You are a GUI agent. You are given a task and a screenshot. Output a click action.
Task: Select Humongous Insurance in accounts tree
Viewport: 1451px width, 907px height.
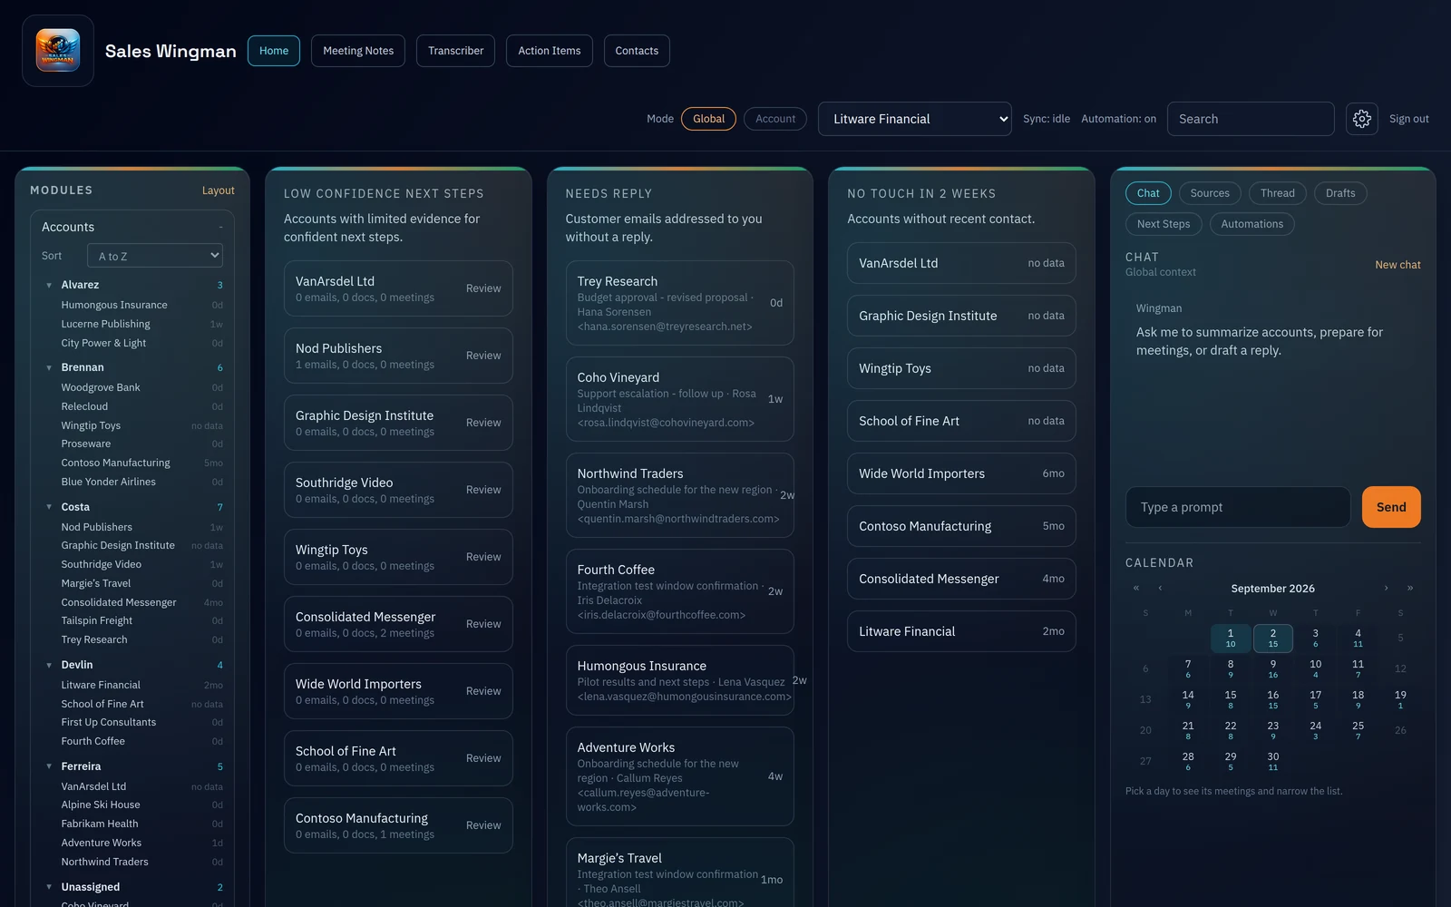(x=114, y=305)
